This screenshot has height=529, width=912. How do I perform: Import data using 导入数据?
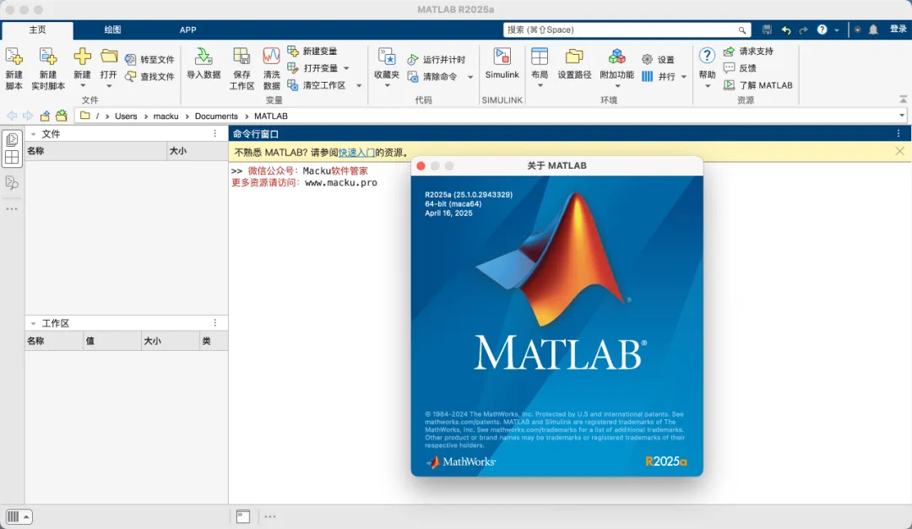(x=204, y=63)
